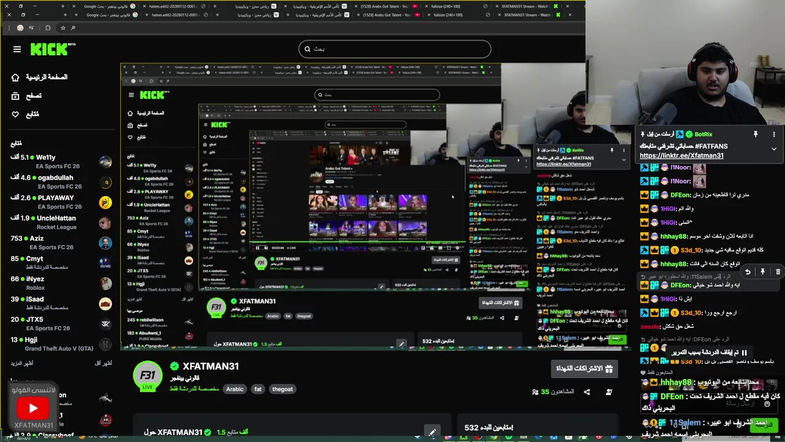Click We11y avatar in sidebar
Screen dimensions: 785x442
click(x=106, y=161)
